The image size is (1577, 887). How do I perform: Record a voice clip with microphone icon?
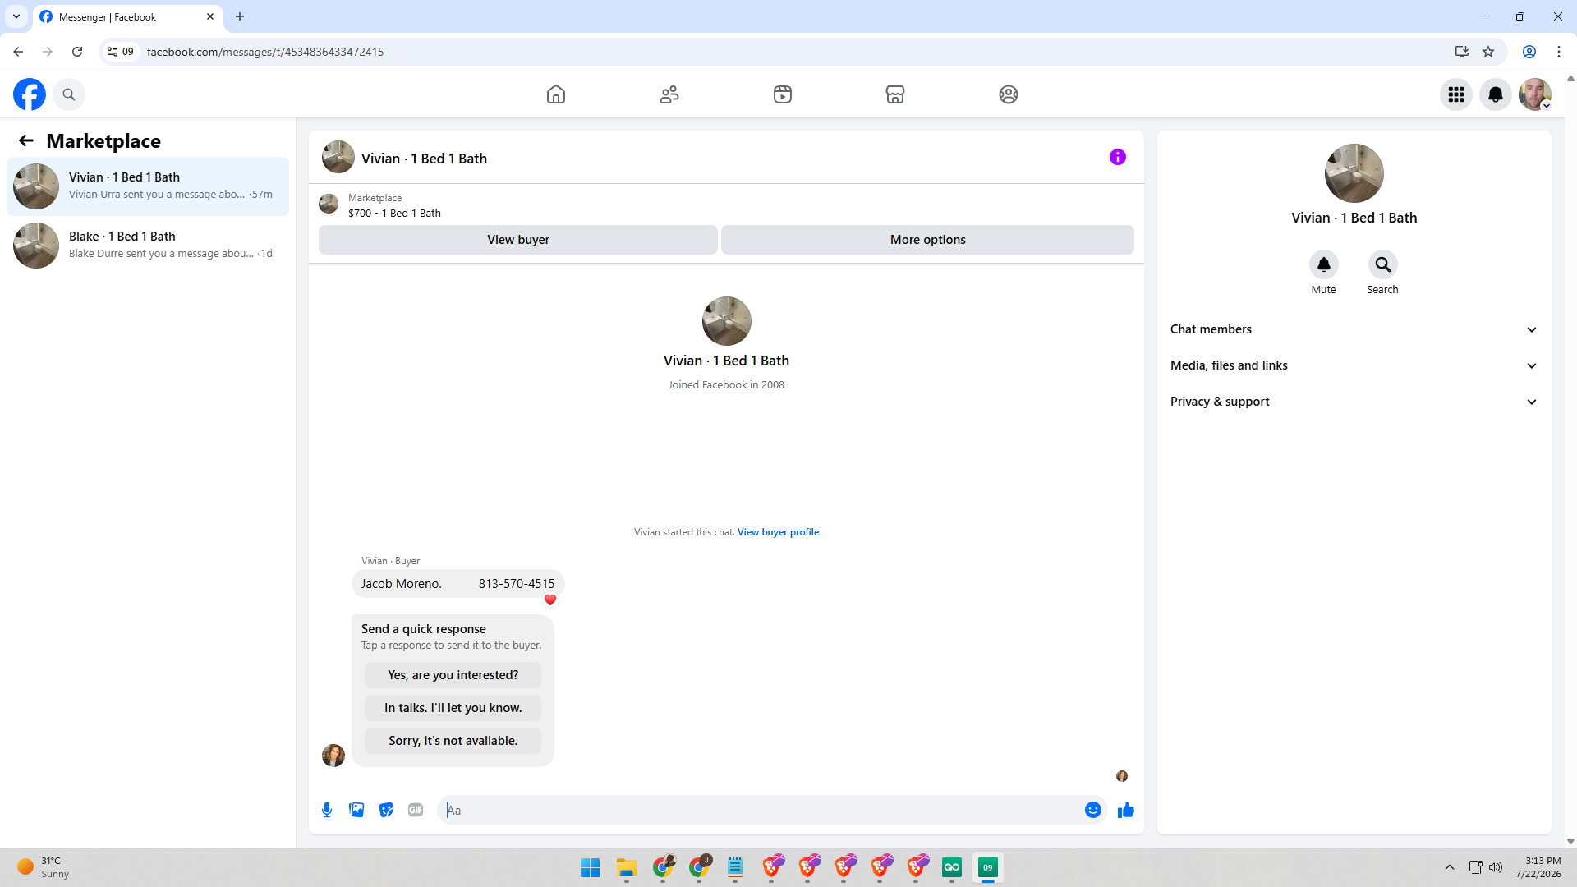[327, 810]
